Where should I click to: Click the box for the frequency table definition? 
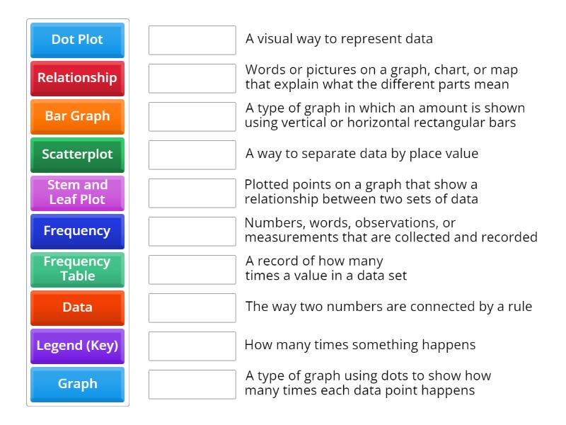coord(192,269)
